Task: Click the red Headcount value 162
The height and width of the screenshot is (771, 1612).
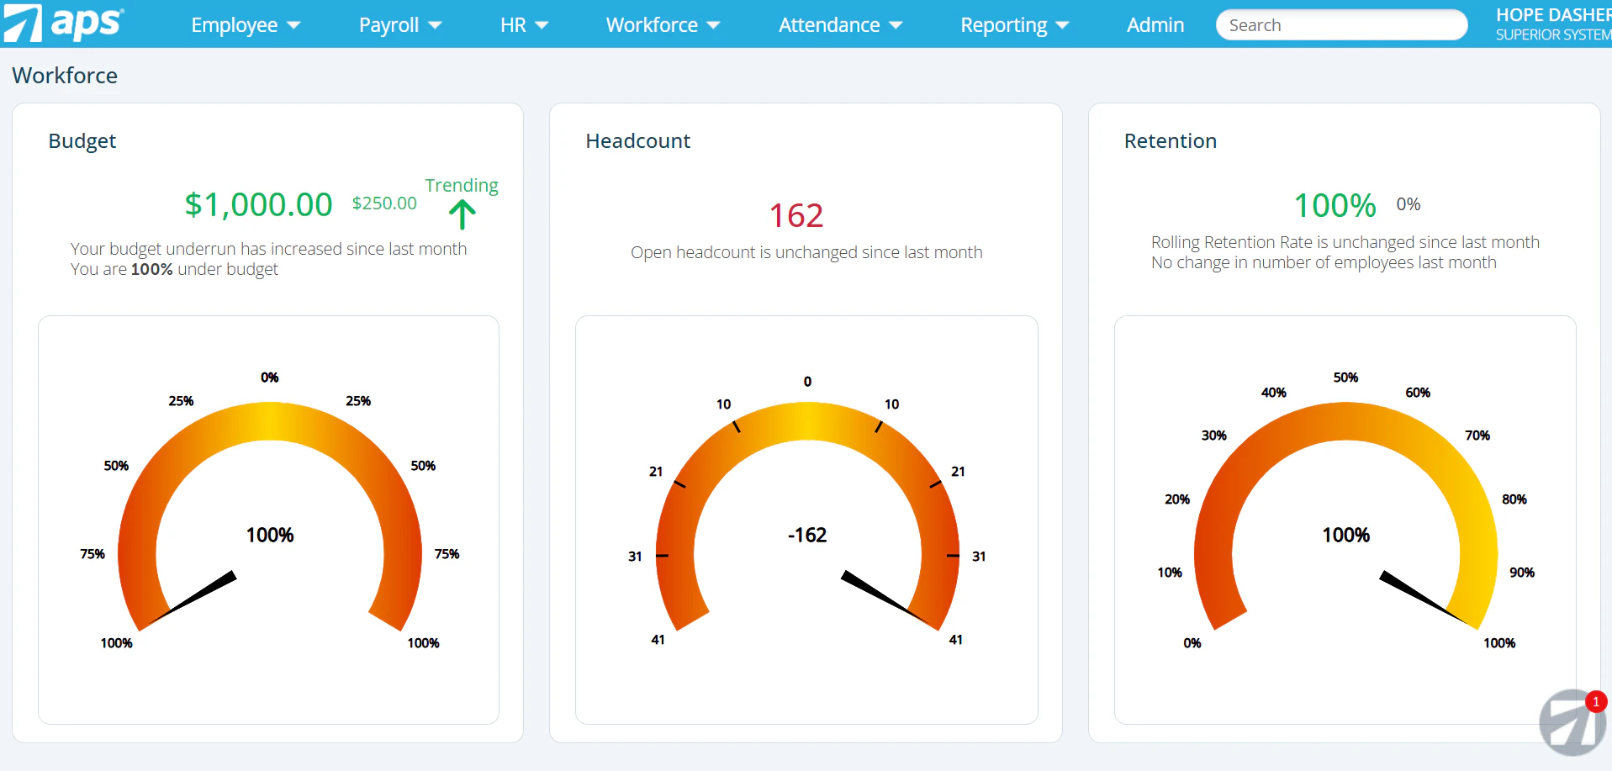Action: tap(795, 215)
